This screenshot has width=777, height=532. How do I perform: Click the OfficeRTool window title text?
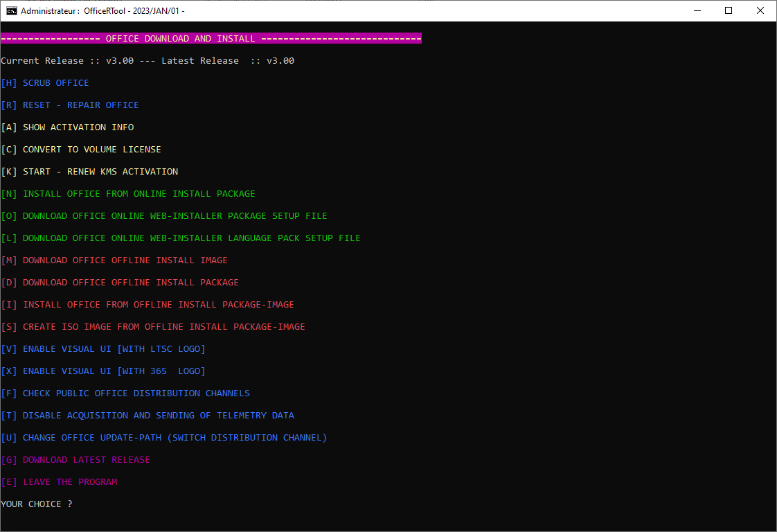click(102, 11)
